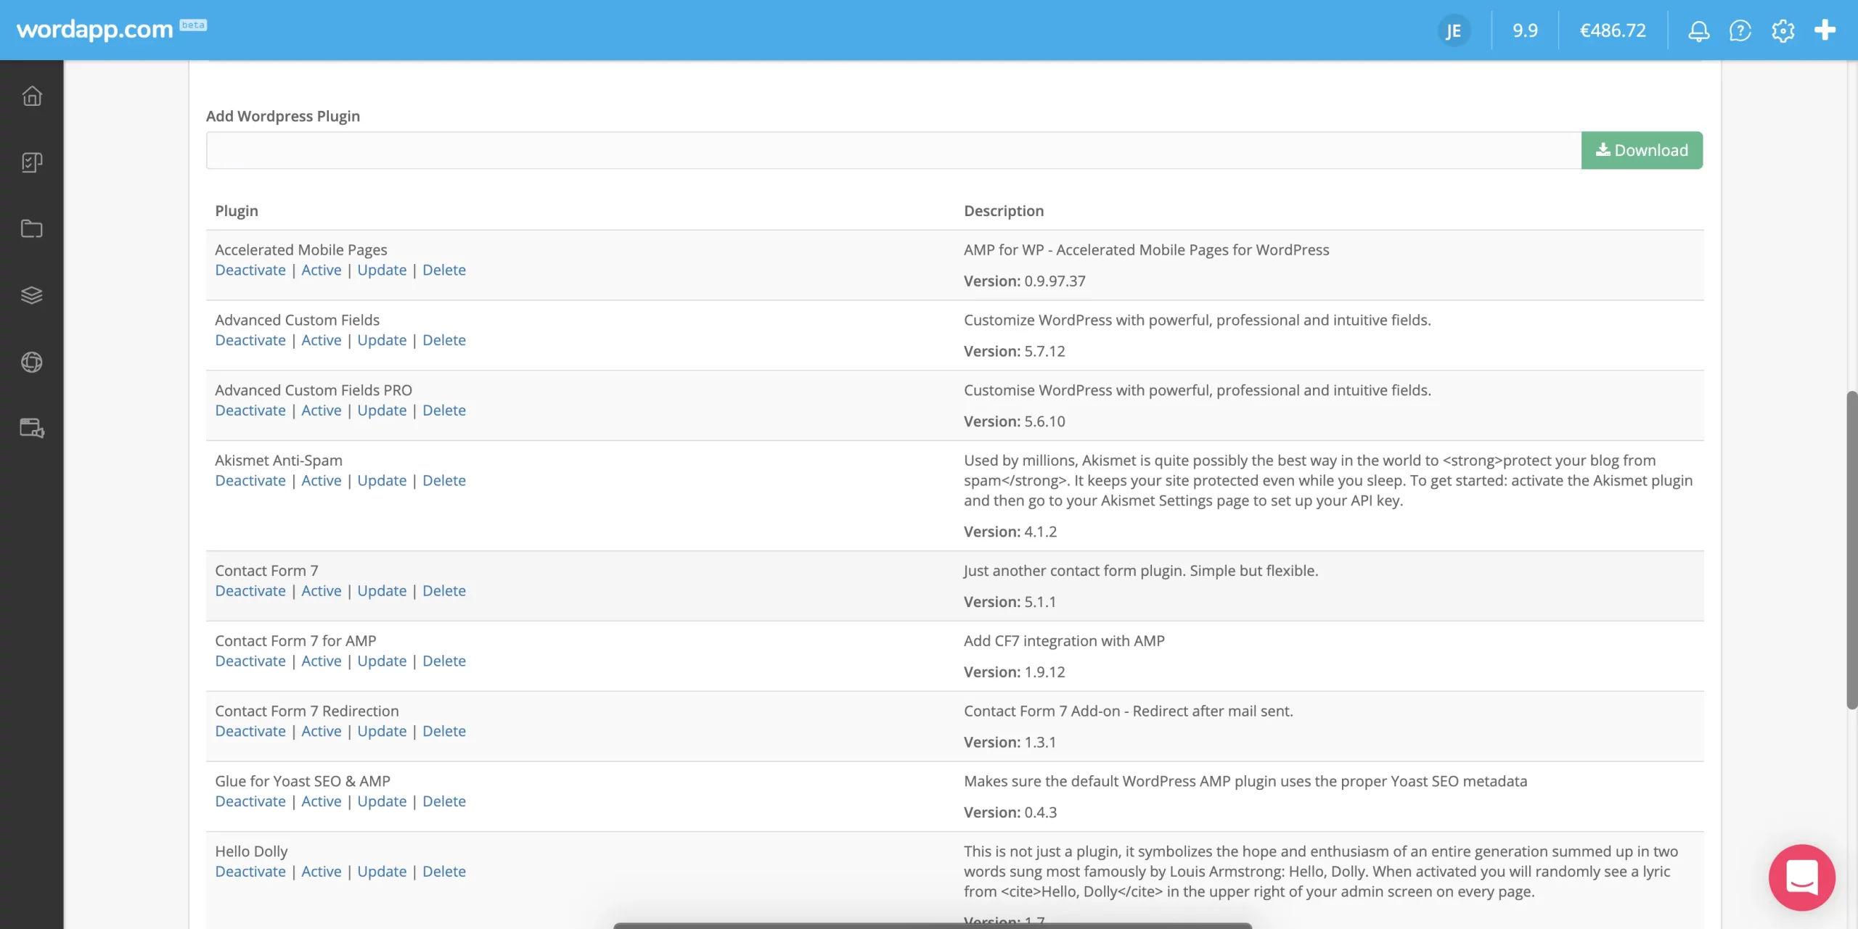This screenshot has height=929, width=1858.
Task: Click Active for Glue for Yoast SEO & AMP
Action: [x=322, y=801]
